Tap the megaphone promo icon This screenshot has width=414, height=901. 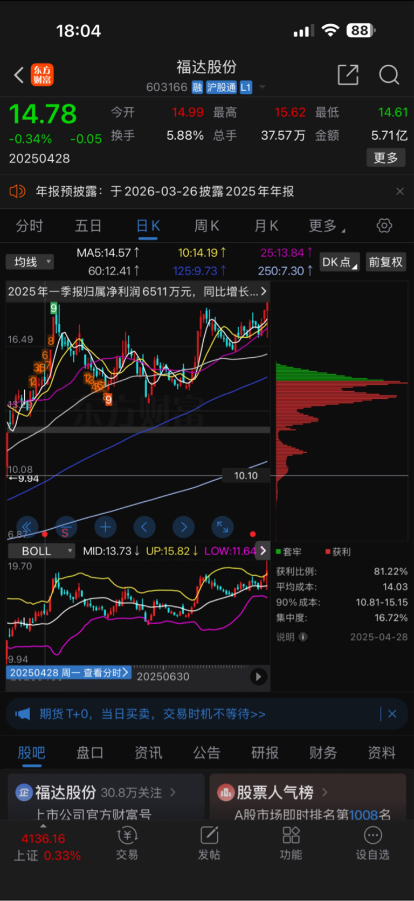[23, 714]
